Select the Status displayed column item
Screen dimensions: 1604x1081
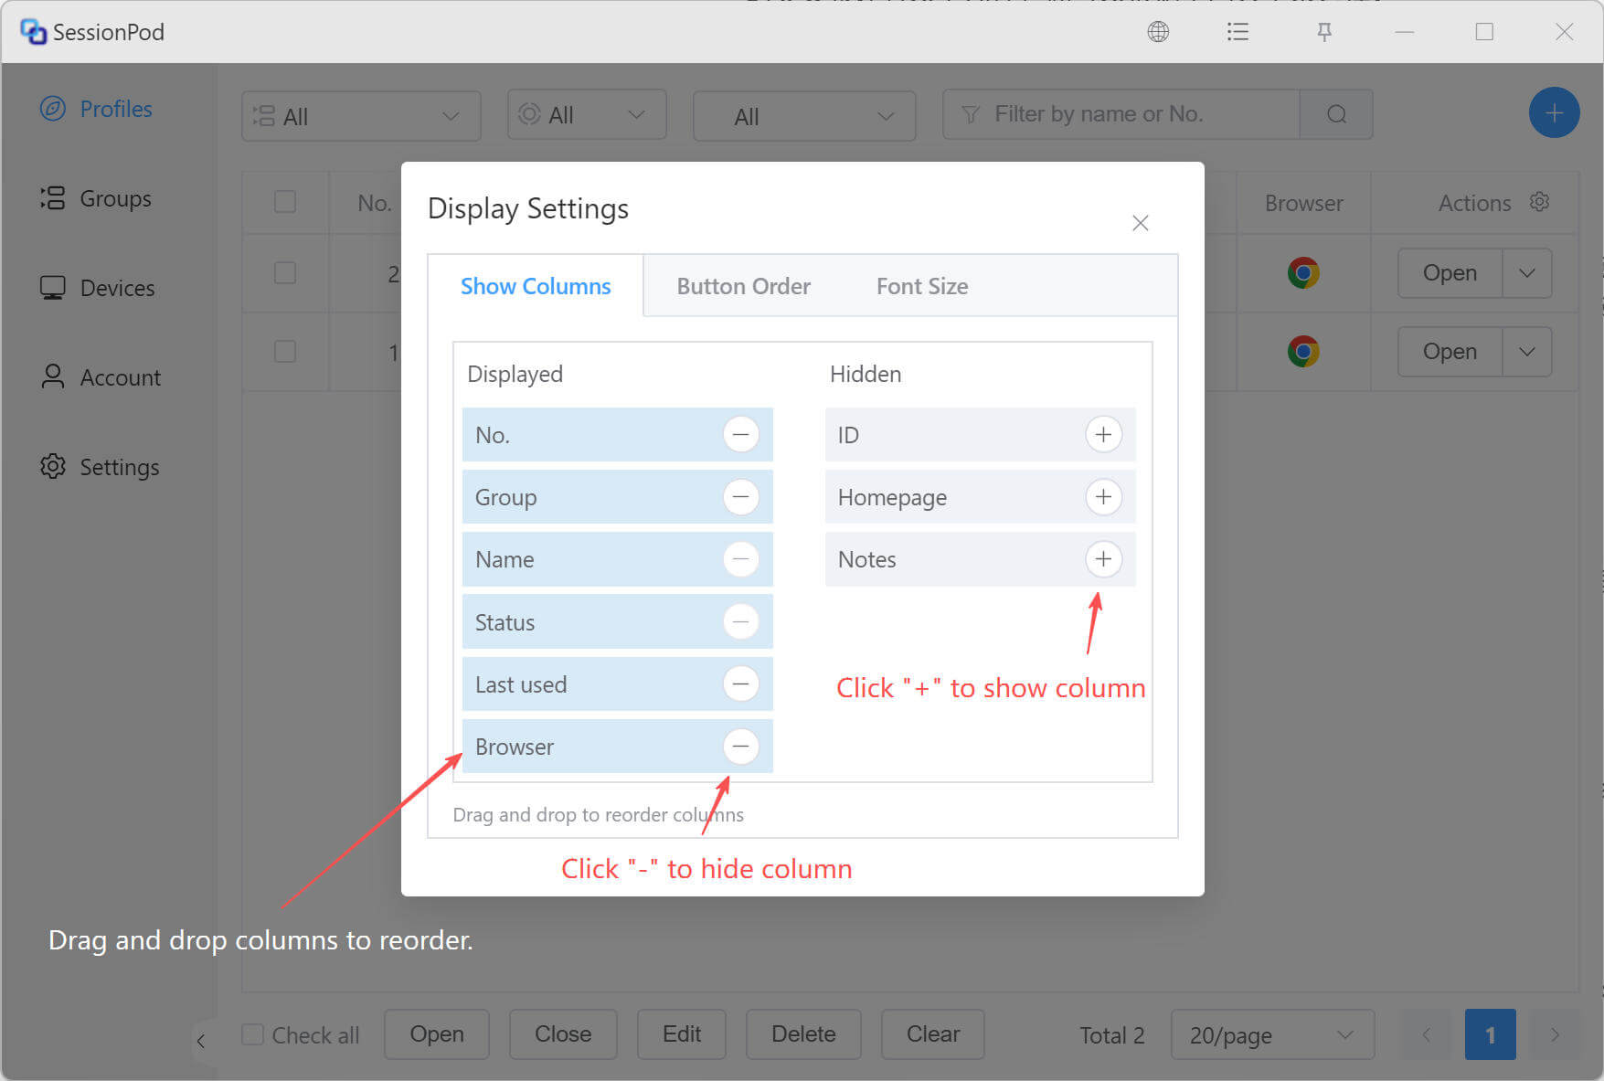(x=618, y=622)
